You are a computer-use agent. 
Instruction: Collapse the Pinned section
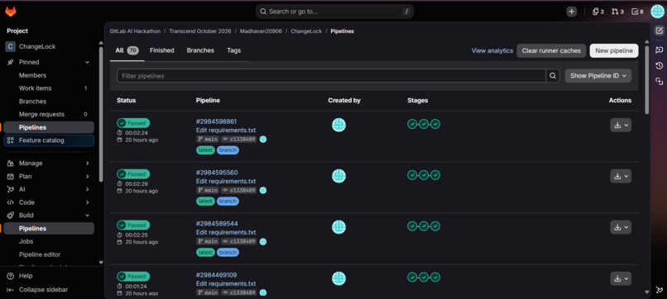click(87, 62)
